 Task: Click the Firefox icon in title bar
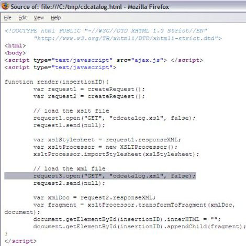tap(5, 6)
